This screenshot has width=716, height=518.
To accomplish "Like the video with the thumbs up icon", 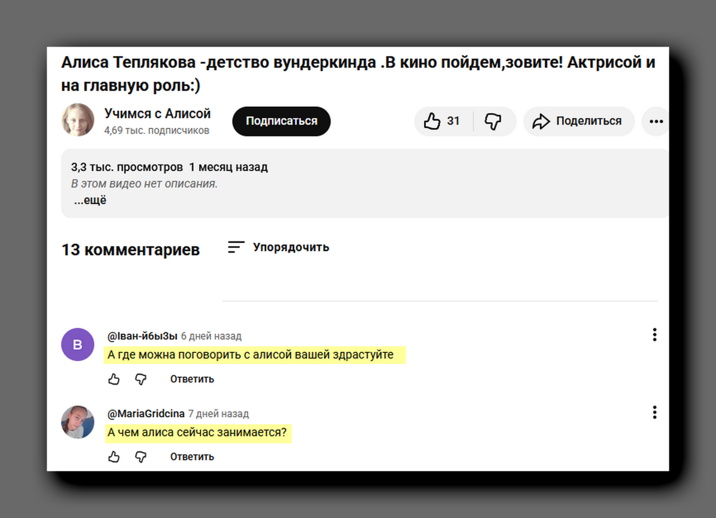I will point(432,121).
